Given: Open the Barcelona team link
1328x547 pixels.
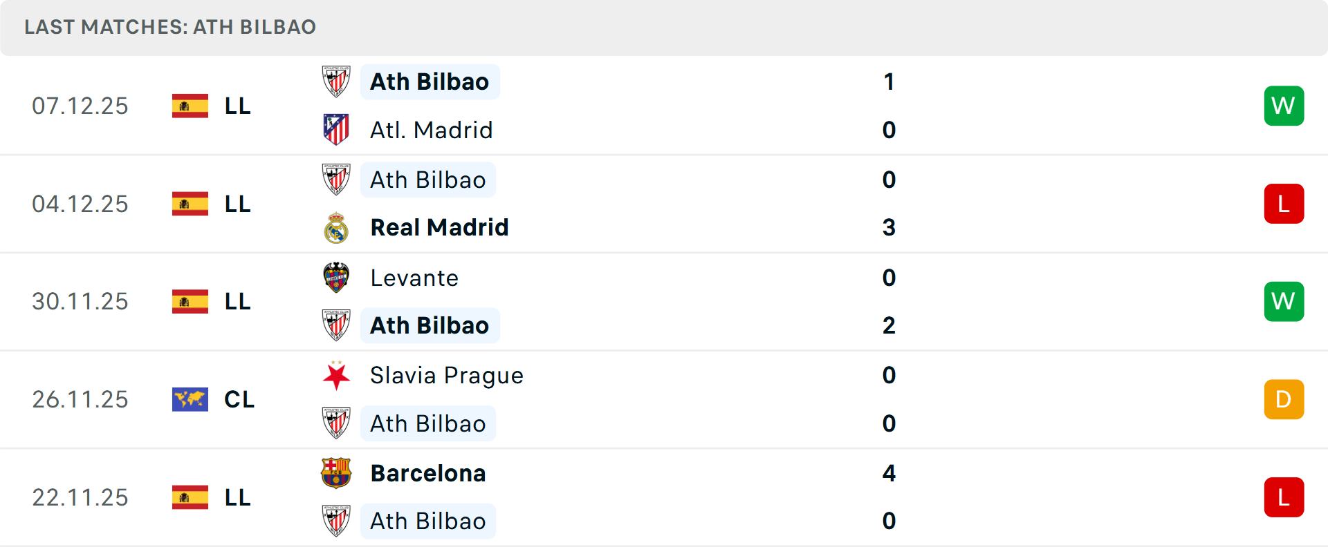Looking at the screenshot, I should click(x=428, y=473).
